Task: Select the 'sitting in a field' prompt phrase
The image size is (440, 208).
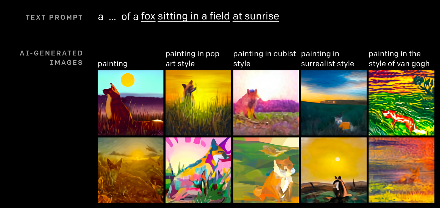Action: [194, 16]
